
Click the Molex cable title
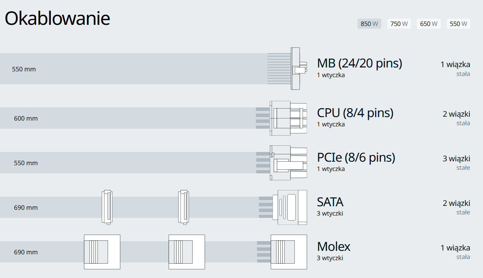334,247
